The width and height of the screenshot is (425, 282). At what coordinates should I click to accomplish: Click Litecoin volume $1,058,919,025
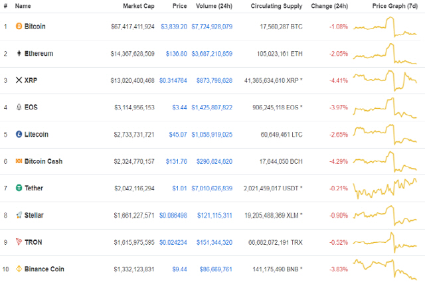point(212,135)
